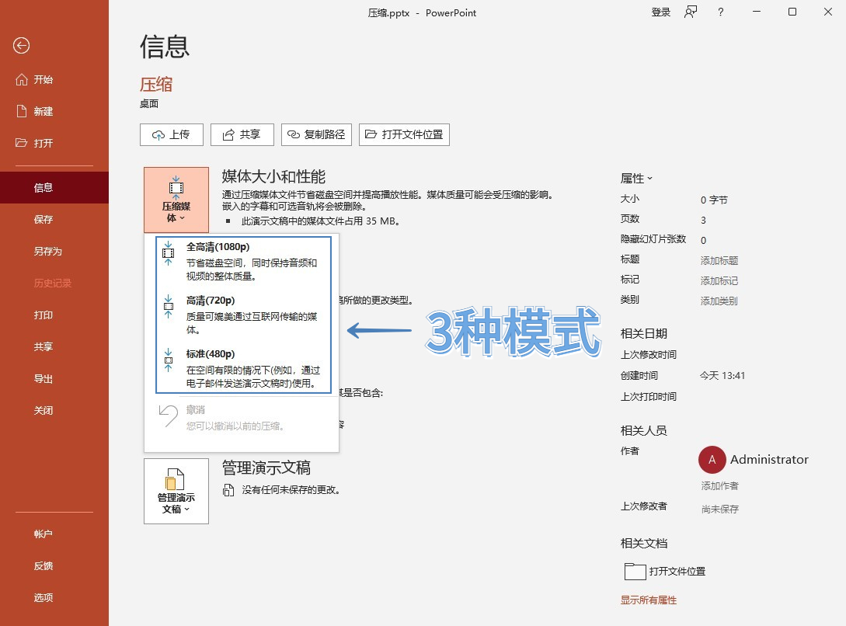Select 压缩媒体 compress media icon
Screen dimensions: 846x626
pyautogui.click(x=176, y=186)
